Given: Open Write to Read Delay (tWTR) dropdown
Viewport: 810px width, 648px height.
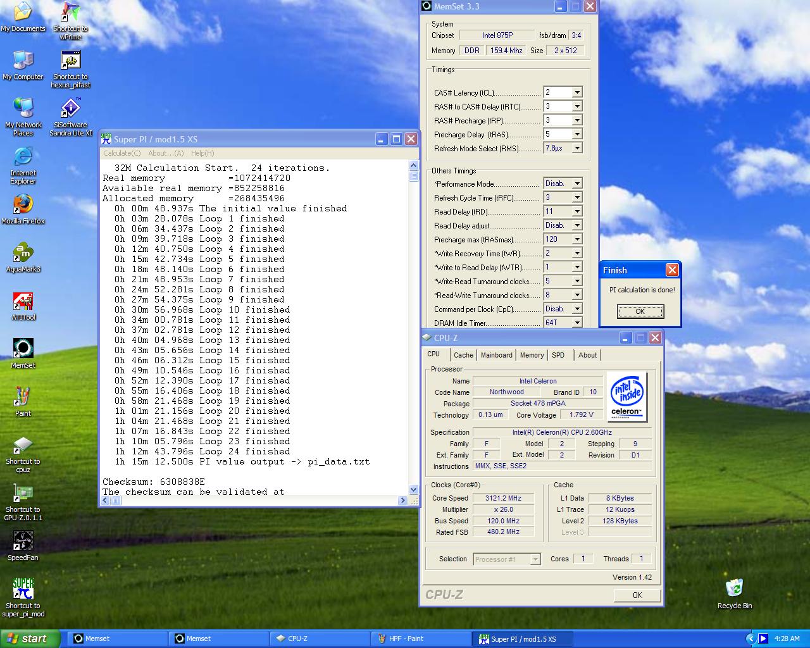Looking at the screenshot, I should click(x=577, y=267).
